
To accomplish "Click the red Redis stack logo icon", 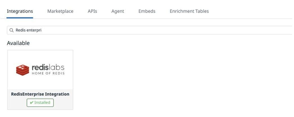I will [23, 70].
